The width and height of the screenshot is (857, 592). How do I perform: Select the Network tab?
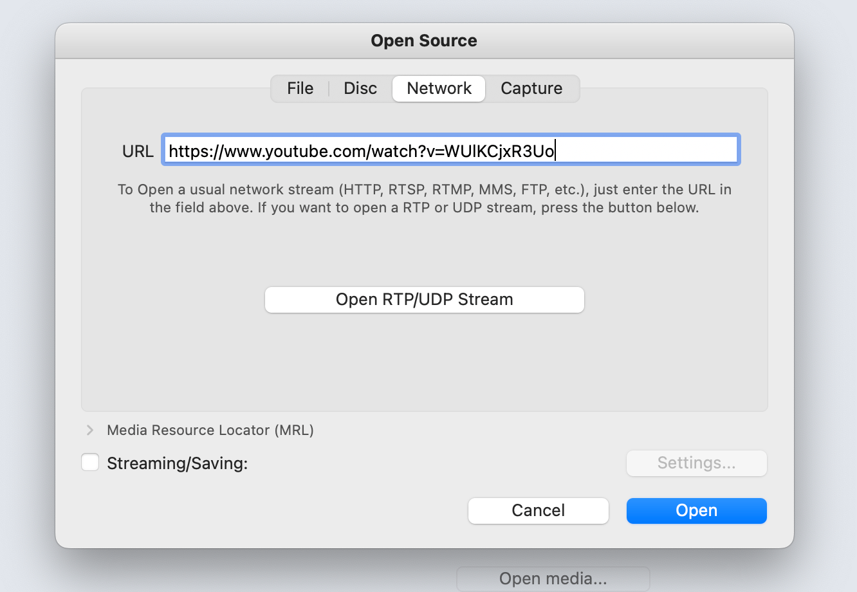coord(439,88)
